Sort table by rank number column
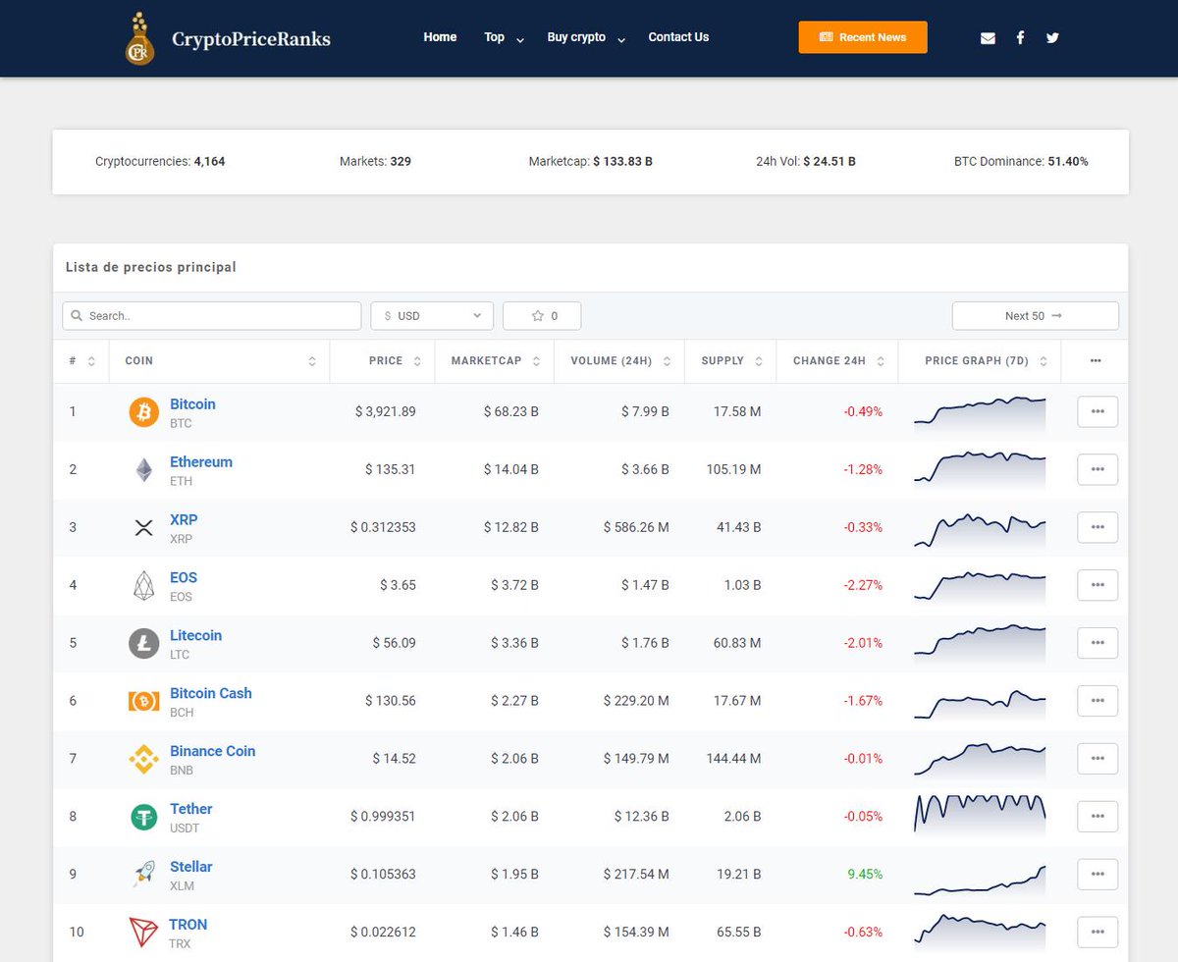 [81, 361]
